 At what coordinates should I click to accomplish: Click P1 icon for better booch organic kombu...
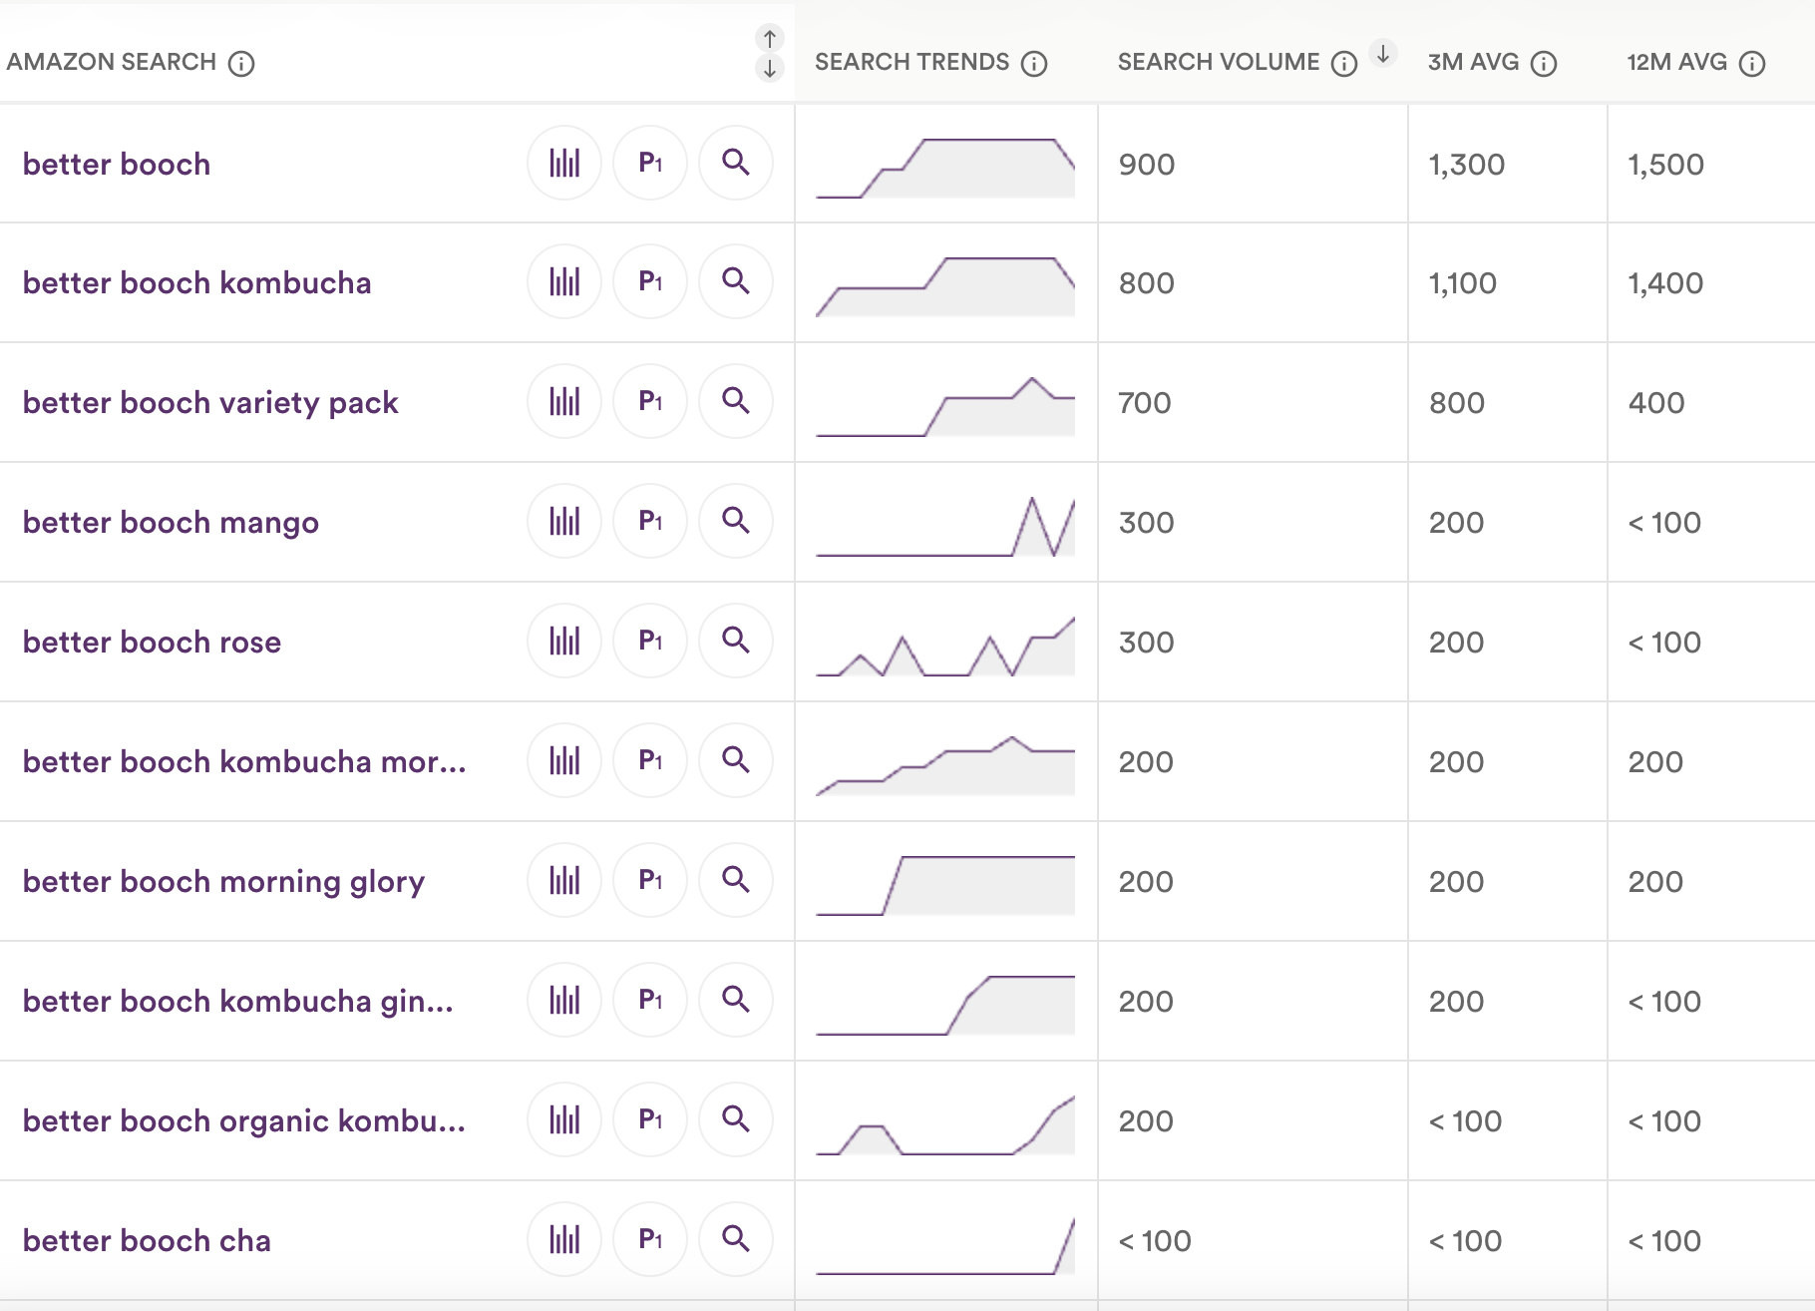pos(650,1120)
